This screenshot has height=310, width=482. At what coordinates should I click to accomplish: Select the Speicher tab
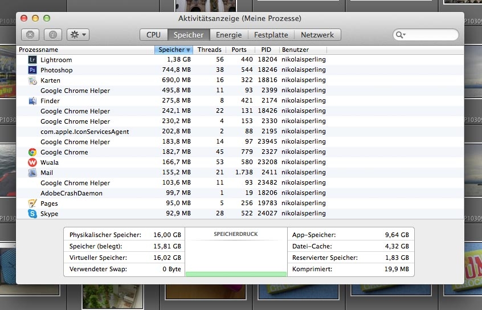189,35
